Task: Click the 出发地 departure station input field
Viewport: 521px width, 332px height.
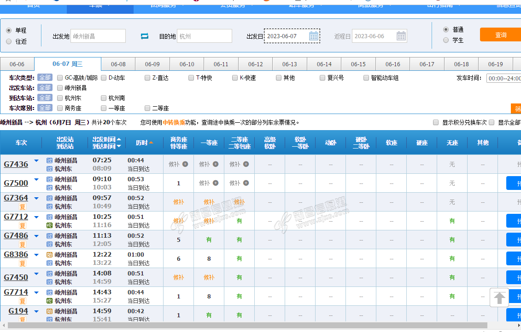Action: click(98, 36)
